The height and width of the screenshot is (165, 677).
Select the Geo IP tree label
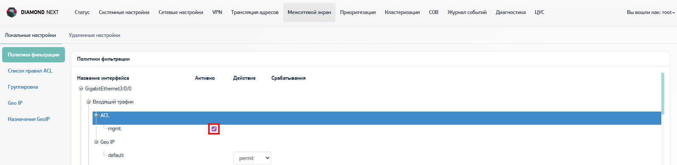(x=107, y=142)
